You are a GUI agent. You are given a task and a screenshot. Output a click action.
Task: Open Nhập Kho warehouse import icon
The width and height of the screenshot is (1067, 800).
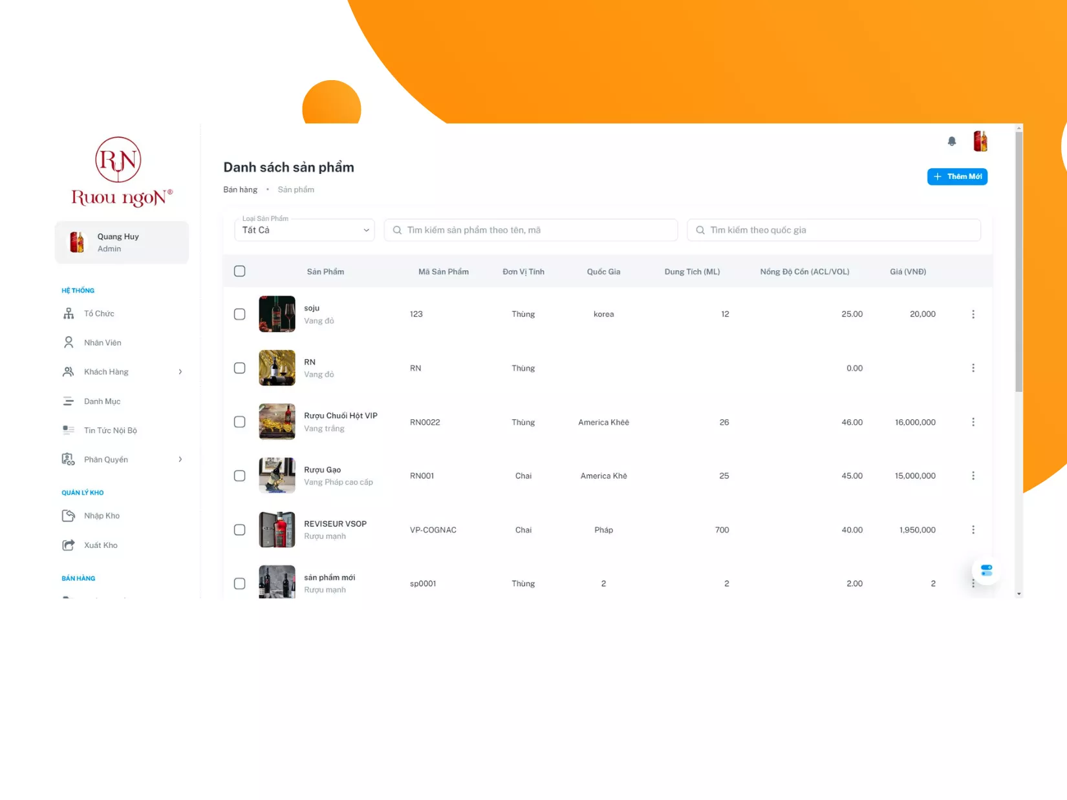click(69, 516)
